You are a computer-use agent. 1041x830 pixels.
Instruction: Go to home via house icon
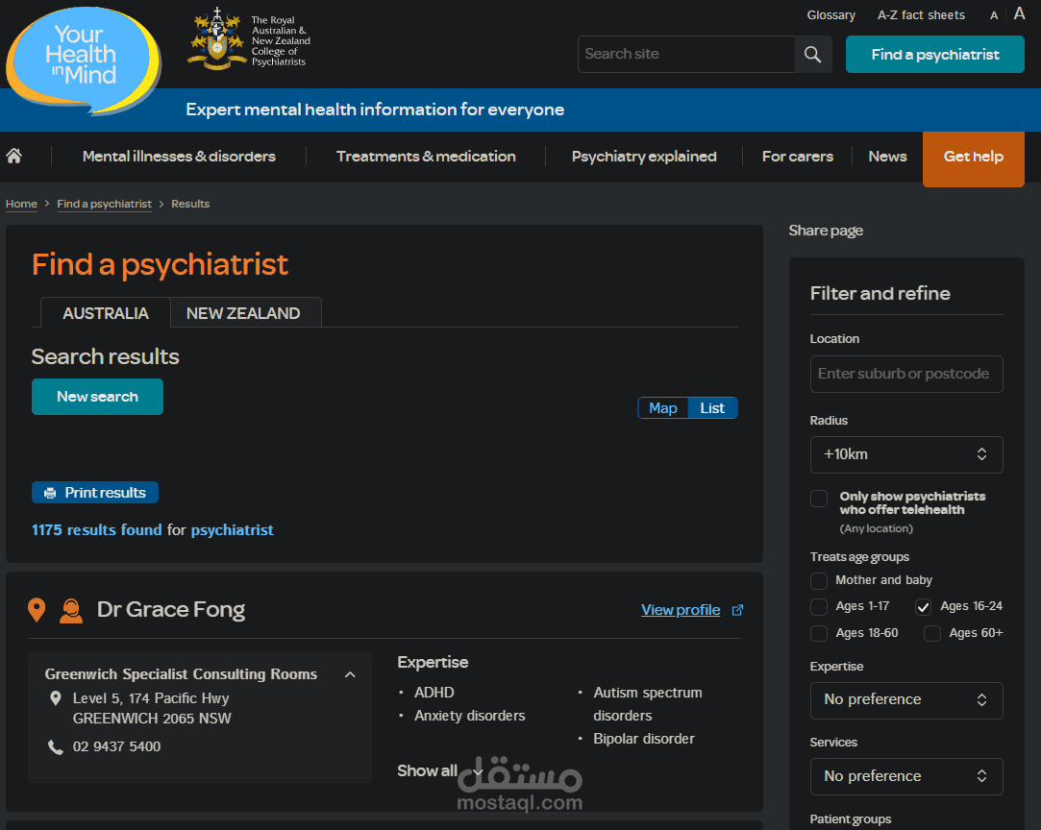pos(14,156)
